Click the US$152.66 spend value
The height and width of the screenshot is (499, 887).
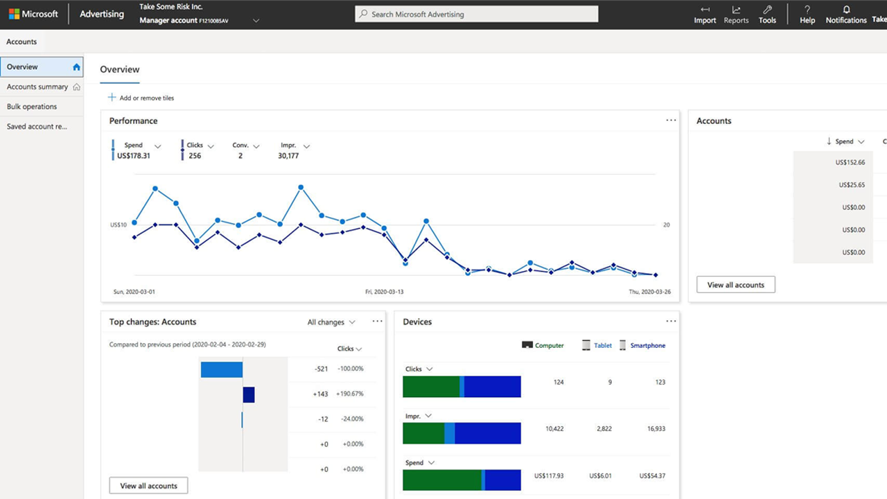850,162
